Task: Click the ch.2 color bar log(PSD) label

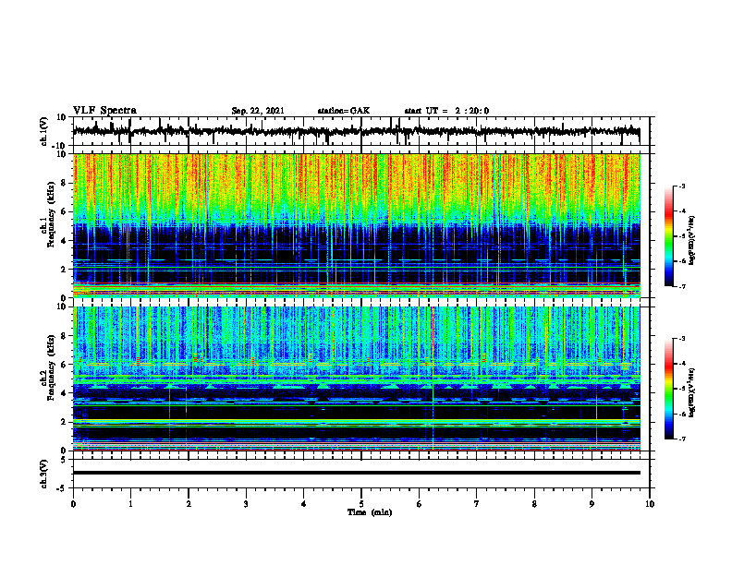Action: coord(692,392)
